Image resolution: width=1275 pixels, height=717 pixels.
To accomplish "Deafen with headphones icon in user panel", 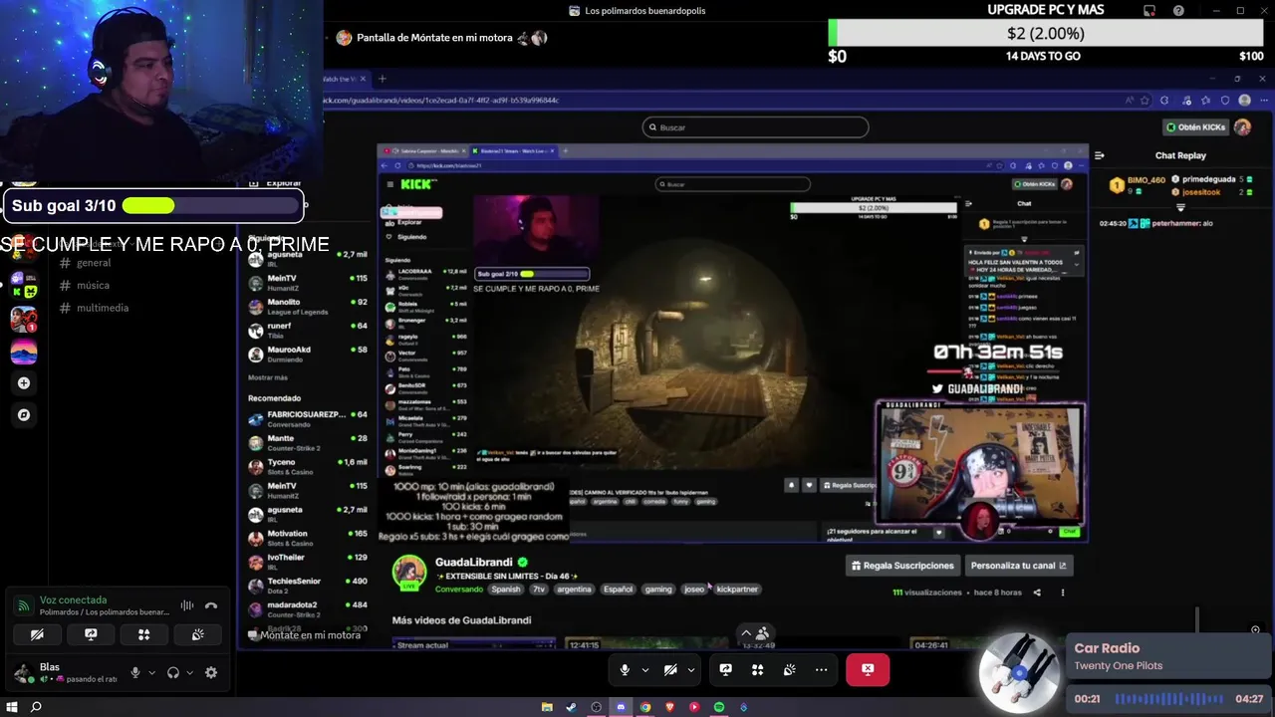I will point(173,673).
